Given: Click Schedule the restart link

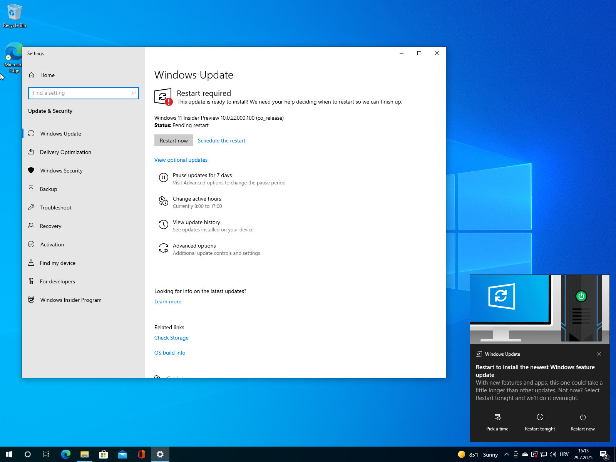Looking at the screenshot, I should [x=221, y=141].
